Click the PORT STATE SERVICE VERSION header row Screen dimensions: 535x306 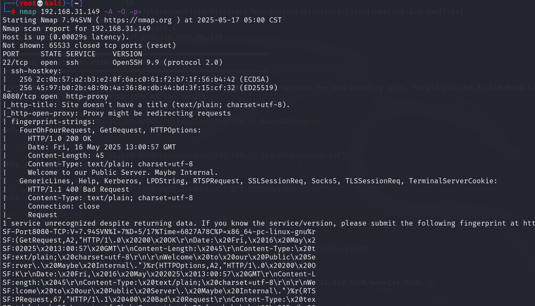72,54
